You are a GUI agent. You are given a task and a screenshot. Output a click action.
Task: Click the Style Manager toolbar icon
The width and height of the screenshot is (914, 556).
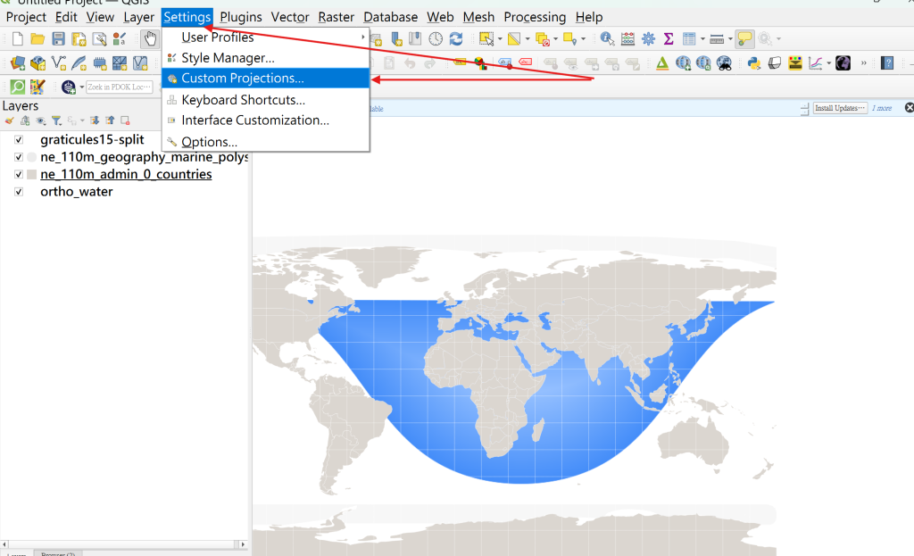[120, 39]
